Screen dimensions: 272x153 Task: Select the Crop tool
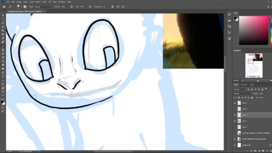3,31
